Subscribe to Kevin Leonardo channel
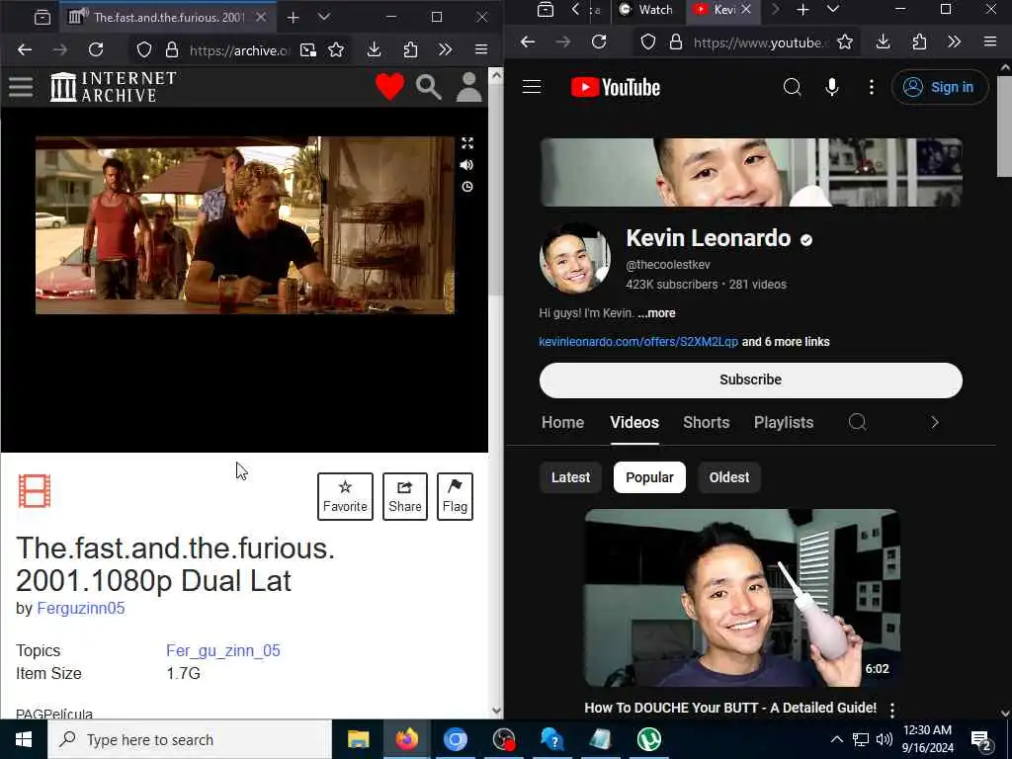This screenshot has width=1012, height=759. click(x=751, y=380)
